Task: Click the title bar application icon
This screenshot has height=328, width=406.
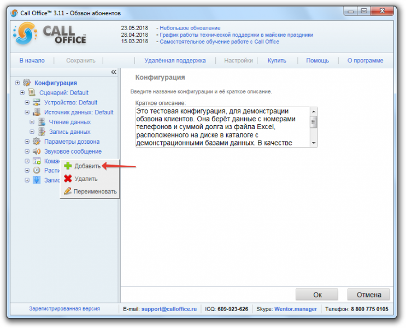Action: (x=14, y=13)
